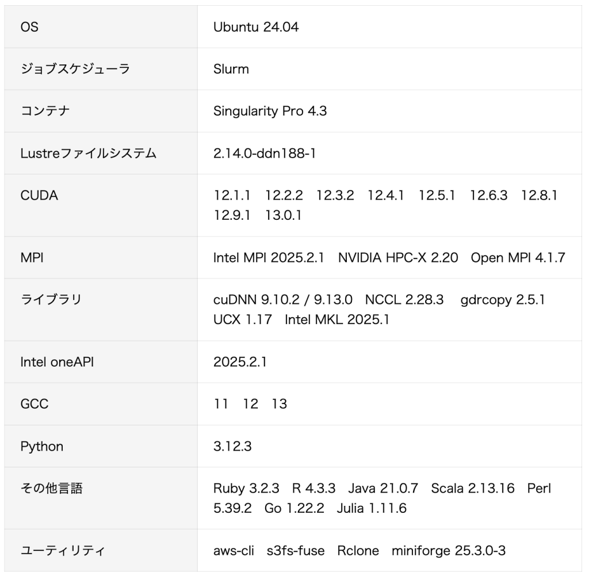This screenshot has width=589, height=579.
Task: Click the Slurm scheduler value
Action: (231, 69)
